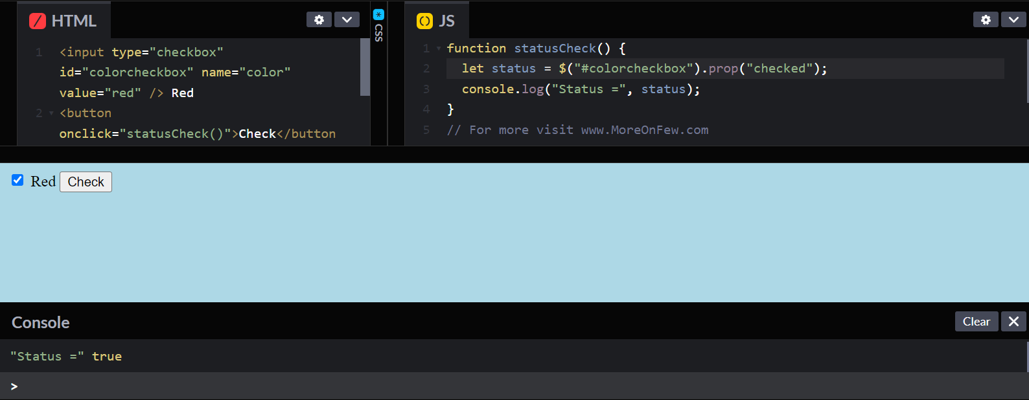
Task: Click the red HTML slash icon
Action: point(38,21)
